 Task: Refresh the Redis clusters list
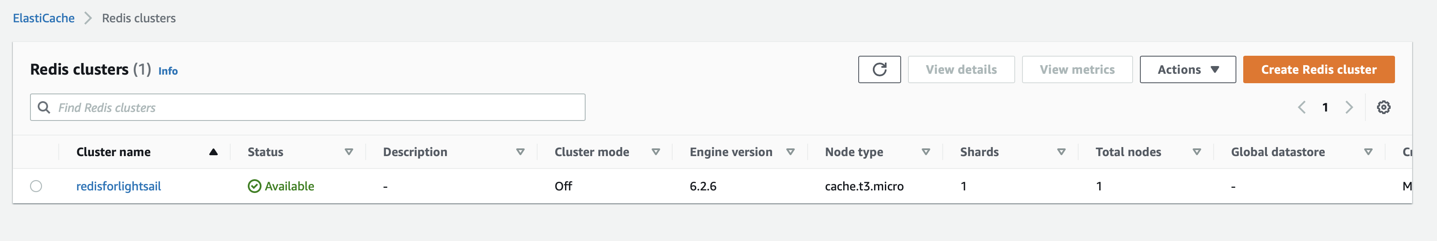(879, 70)
